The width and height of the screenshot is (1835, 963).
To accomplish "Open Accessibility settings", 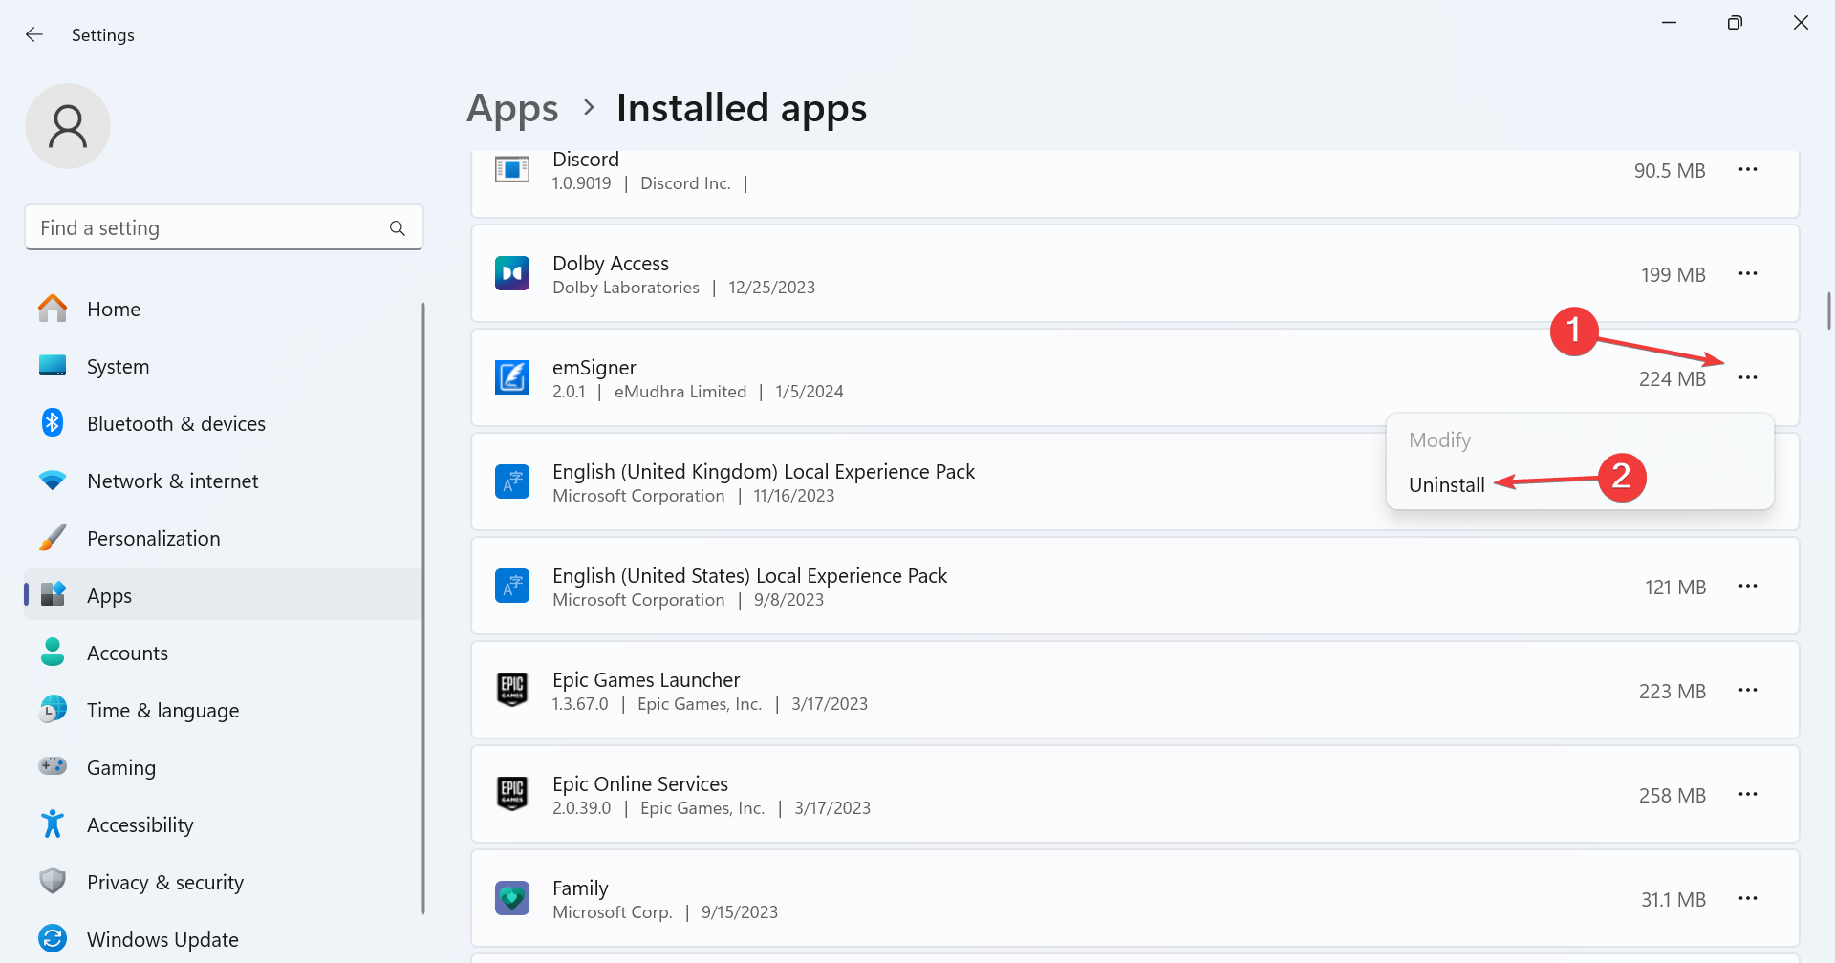I will tap(223, 824).
